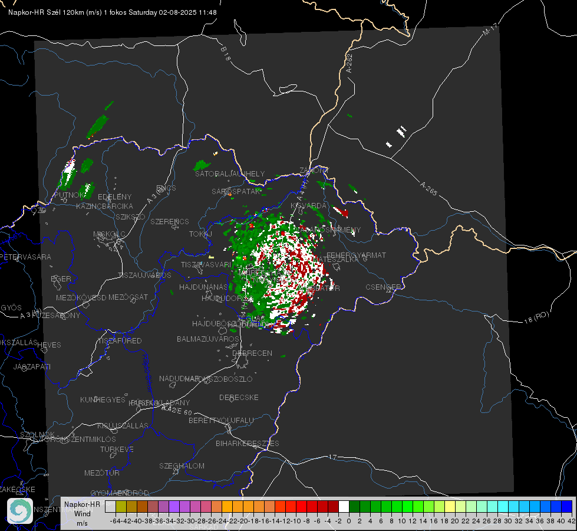Click the CSENGER label
The width and height of the screenshot is (577, 531).
(383, 287)
